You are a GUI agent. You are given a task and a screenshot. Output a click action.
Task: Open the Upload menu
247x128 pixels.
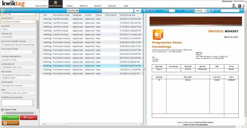(x=112, y=6)
